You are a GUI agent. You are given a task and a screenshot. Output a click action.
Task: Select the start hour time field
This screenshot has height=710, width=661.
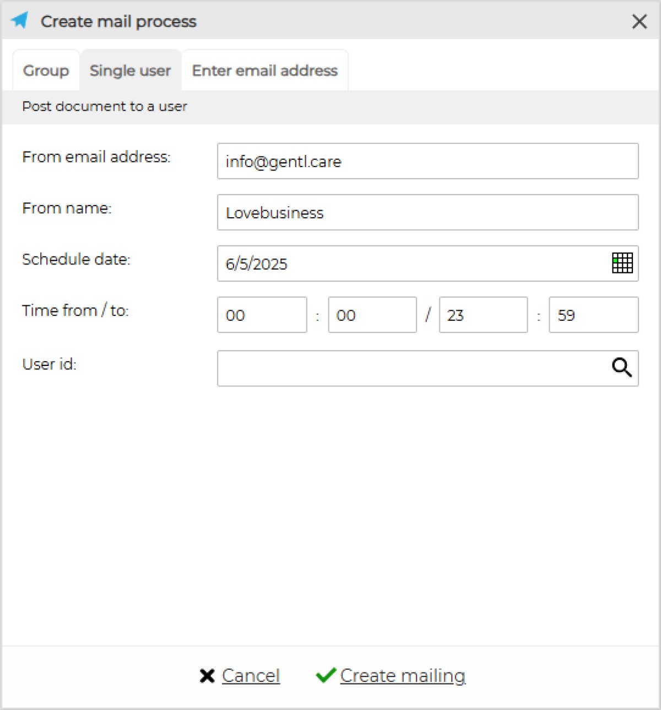pos(262,315)
